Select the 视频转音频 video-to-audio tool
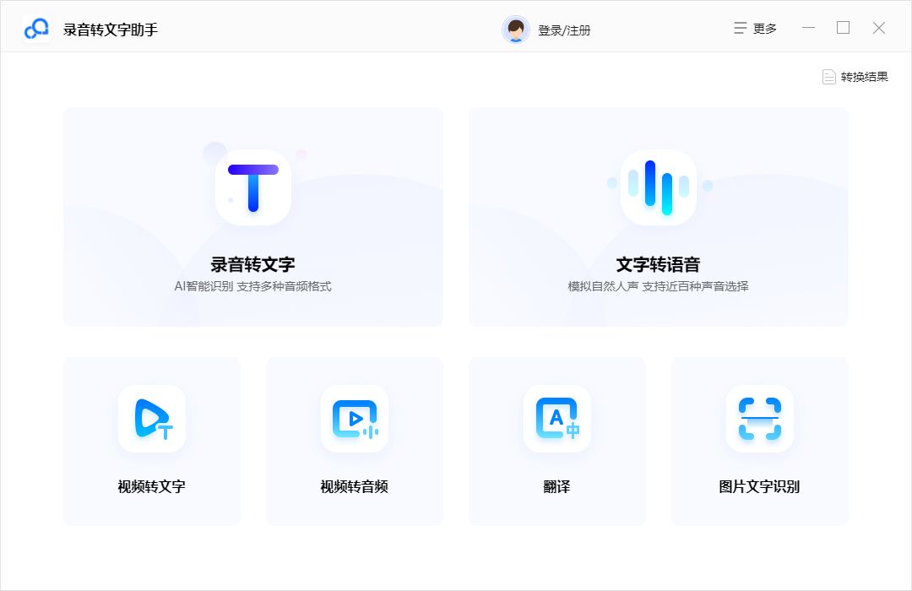This screenshot has width=912, height=591. coord(354,441)
